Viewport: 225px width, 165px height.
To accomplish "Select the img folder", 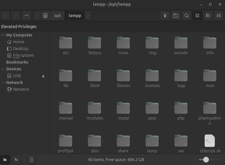I will point(152,46).
